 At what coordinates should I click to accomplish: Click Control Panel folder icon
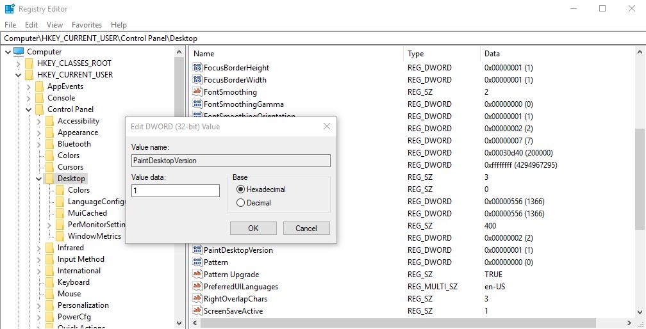coord(39,109)
